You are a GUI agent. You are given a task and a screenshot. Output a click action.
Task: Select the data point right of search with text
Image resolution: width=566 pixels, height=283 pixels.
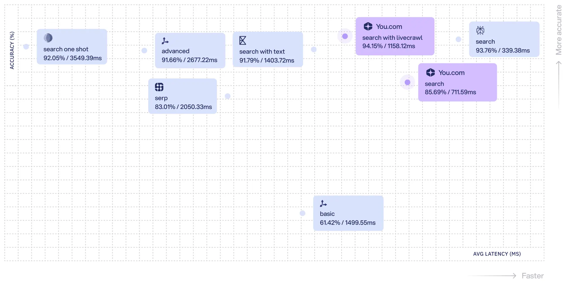tap(314, 49)
